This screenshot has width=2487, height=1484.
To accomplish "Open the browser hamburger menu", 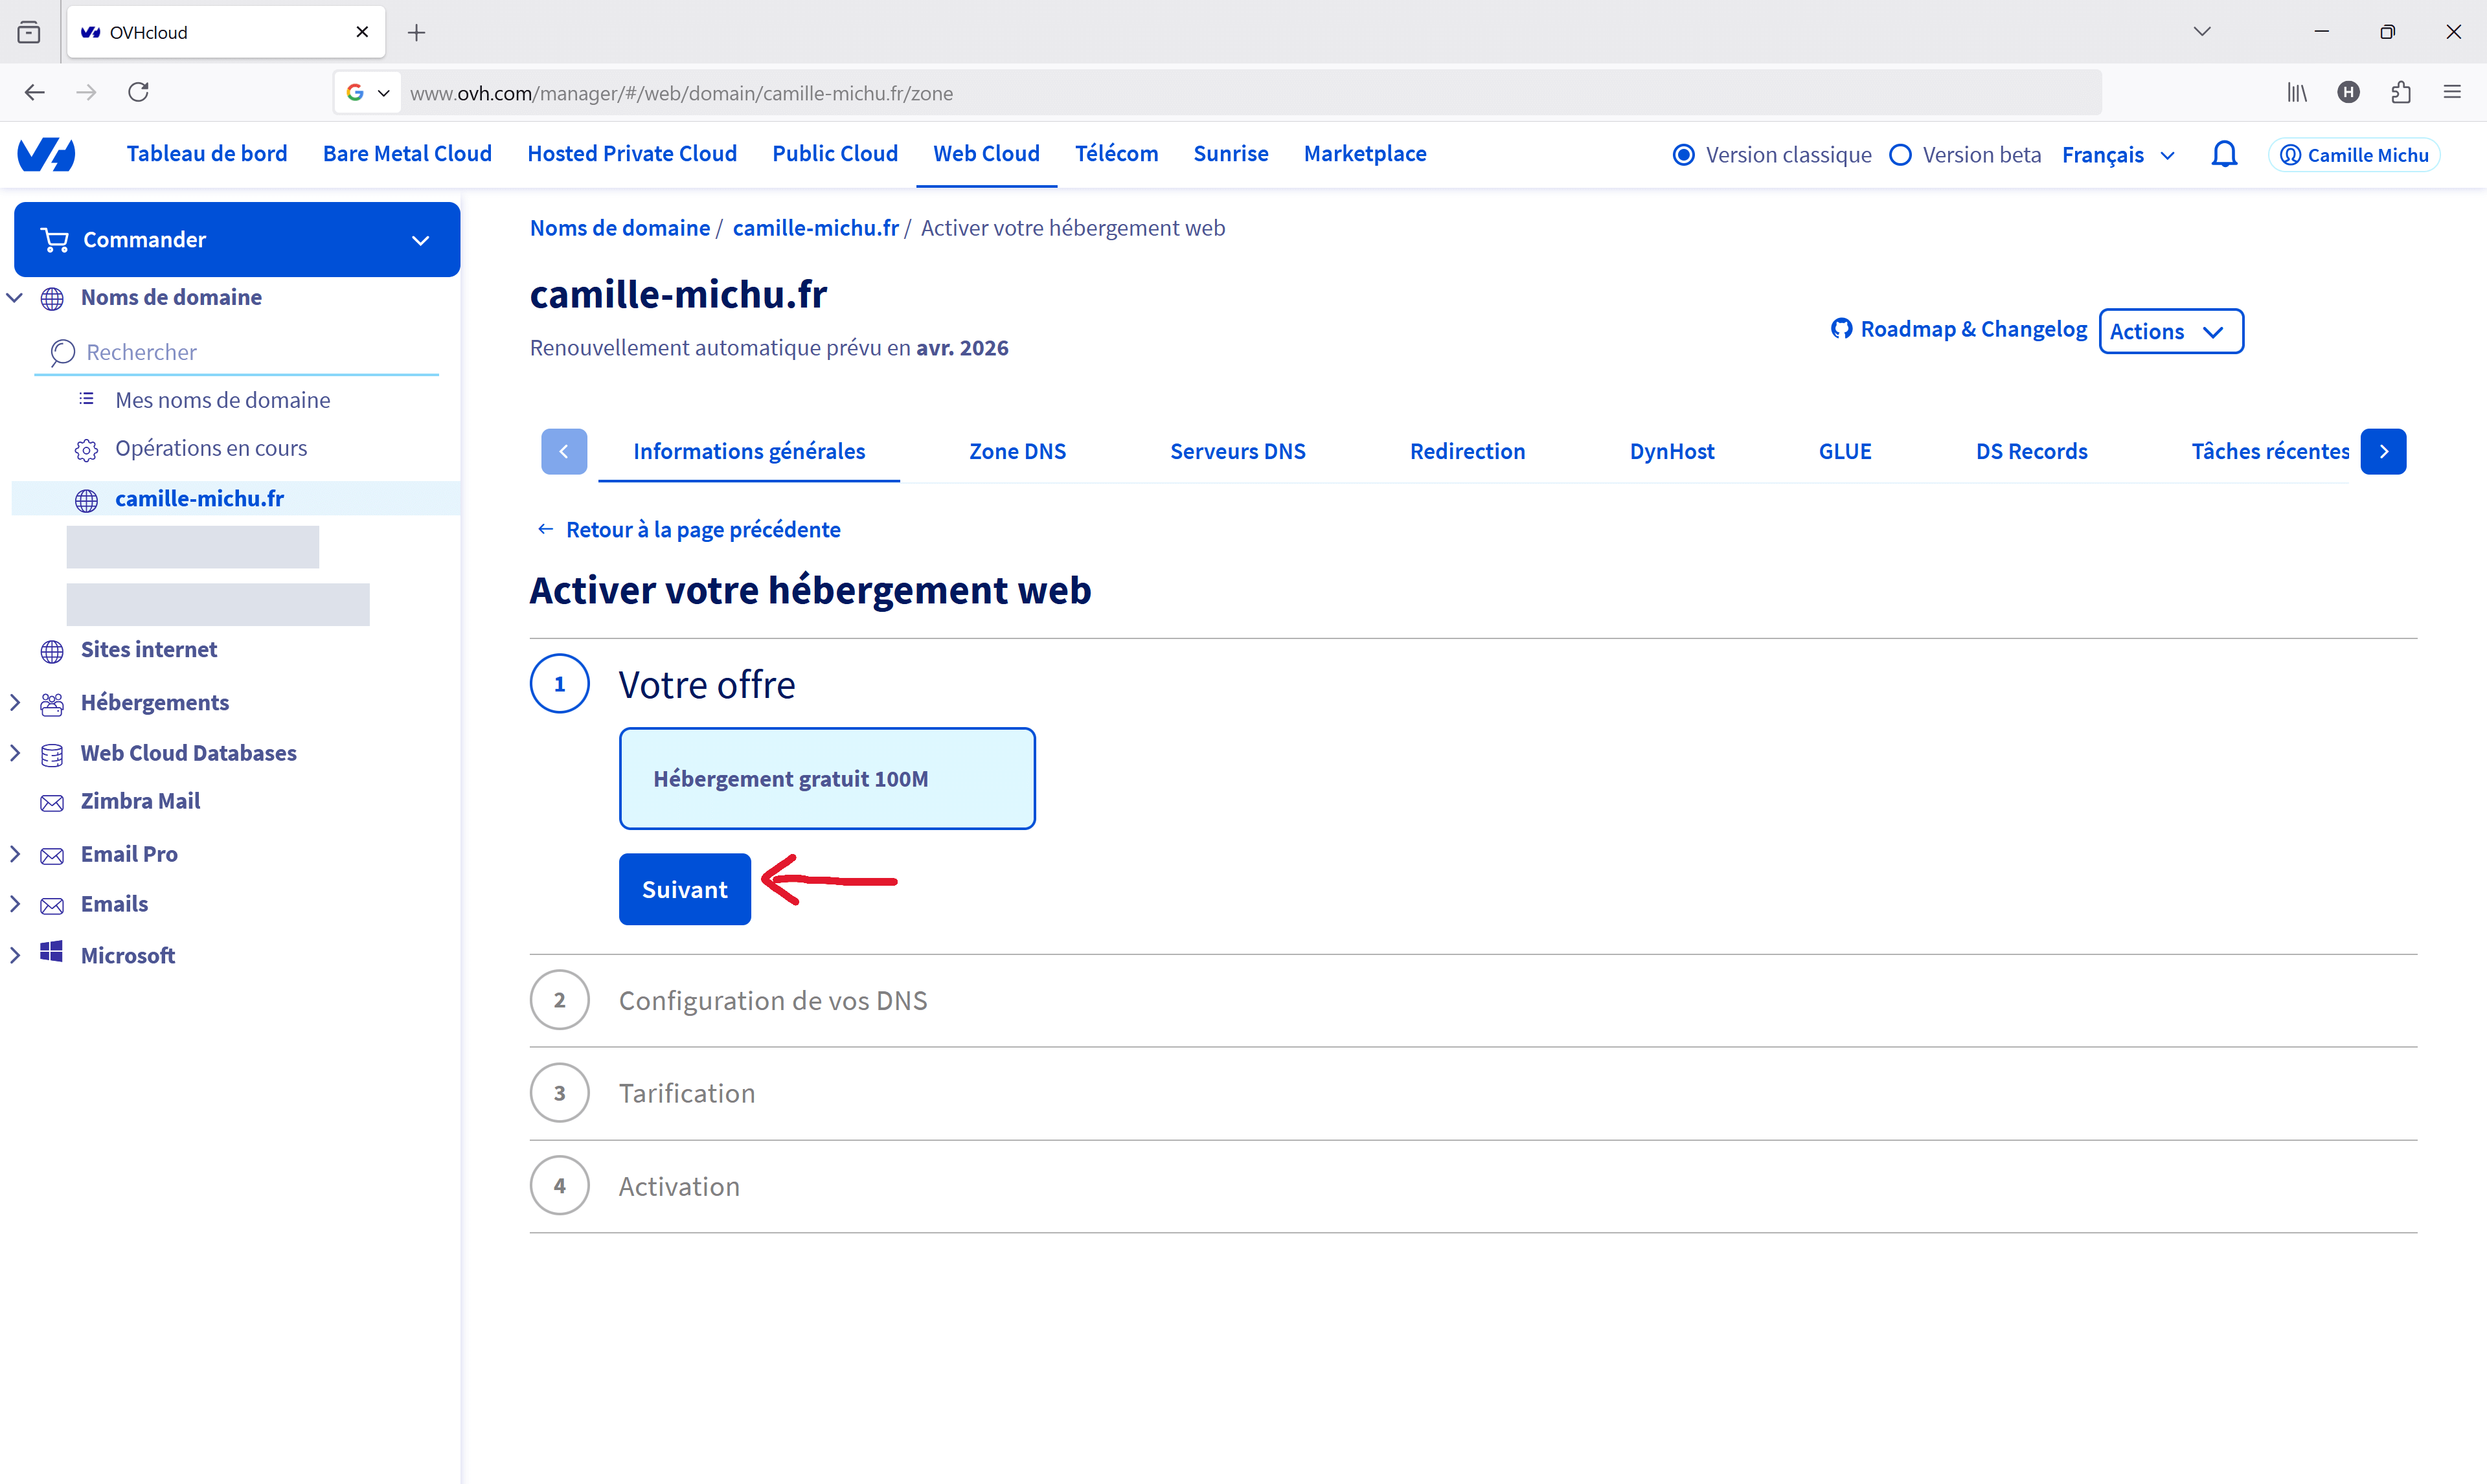I will 2452,93.
